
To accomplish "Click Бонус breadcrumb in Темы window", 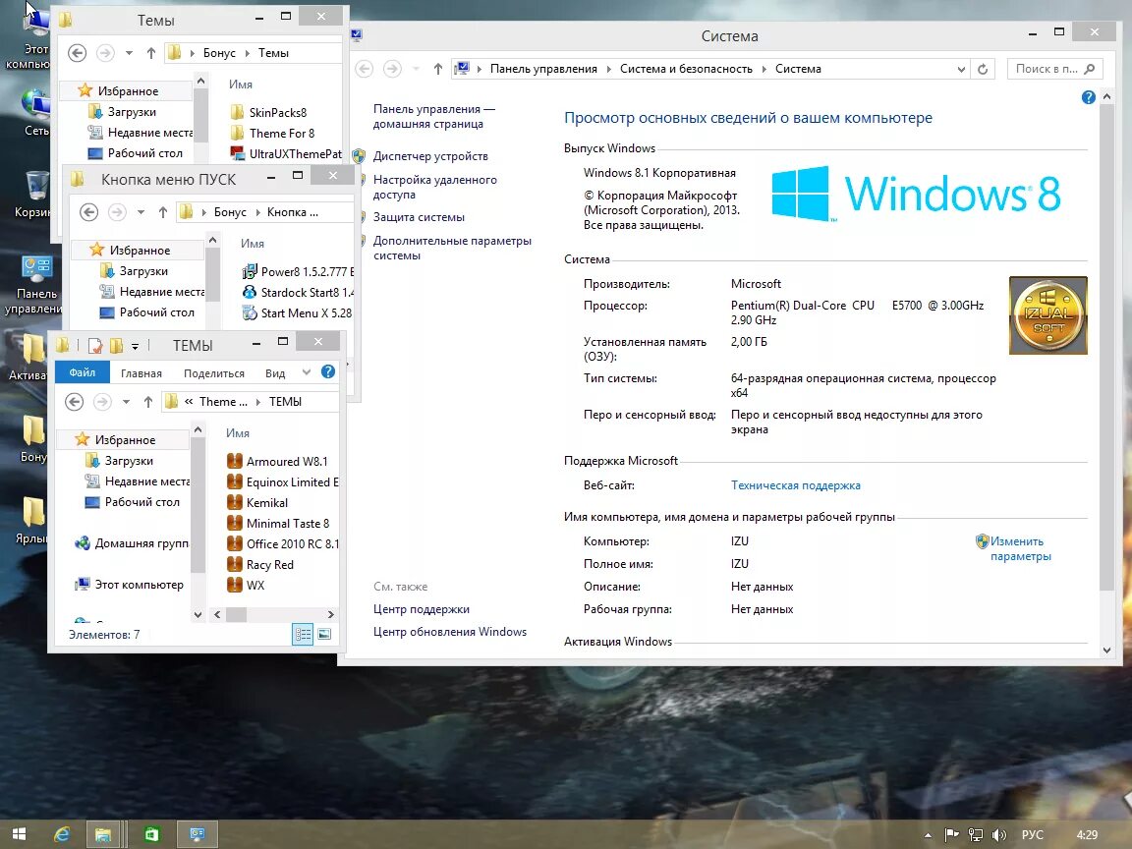I will 219,53.
